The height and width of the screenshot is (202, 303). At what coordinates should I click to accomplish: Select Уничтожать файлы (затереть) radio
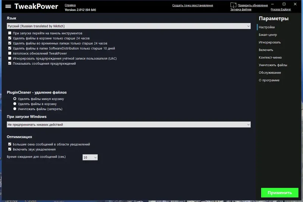tap(15, 109)
